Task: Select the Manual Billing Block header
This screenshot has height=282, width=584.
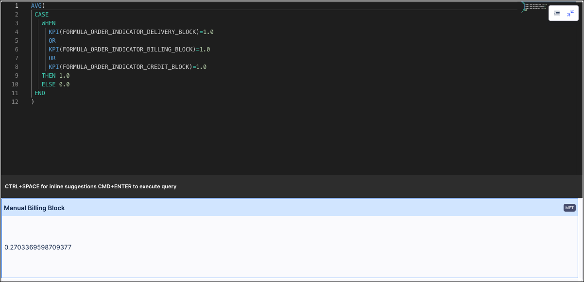Action: coord(290,208)
